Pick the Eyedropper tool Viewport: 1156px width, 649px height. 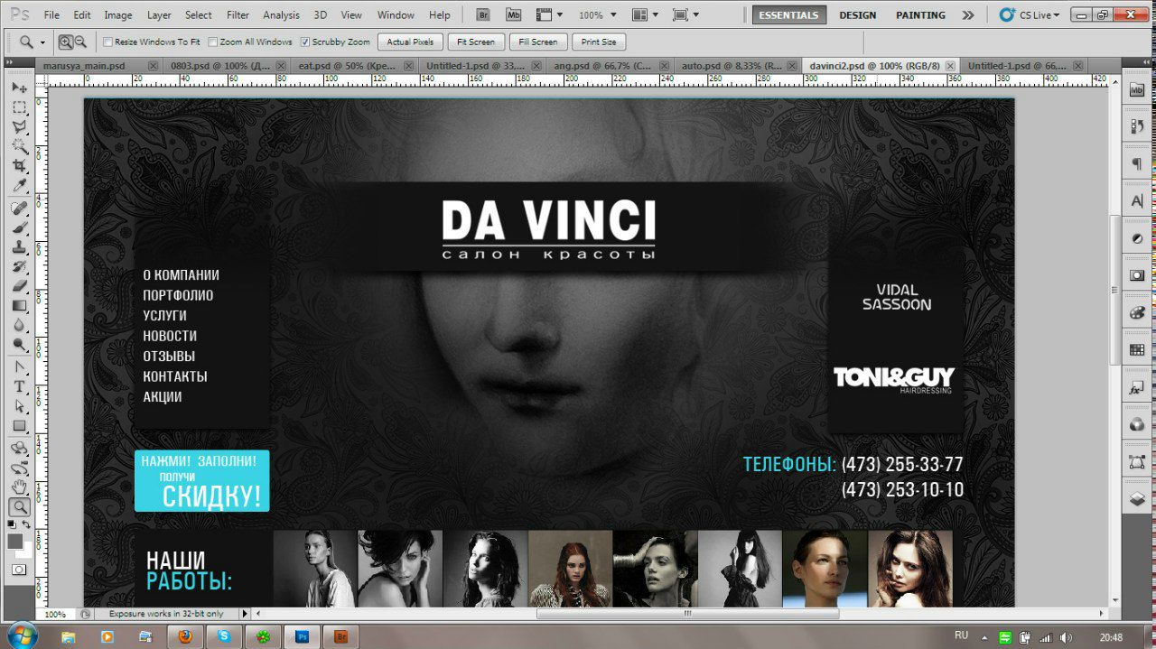pyautogui.click(x=19, y=187)
